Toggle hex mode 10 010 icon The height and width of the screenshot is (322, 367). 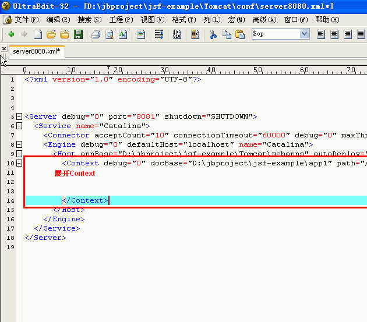(x=177, y=34)
